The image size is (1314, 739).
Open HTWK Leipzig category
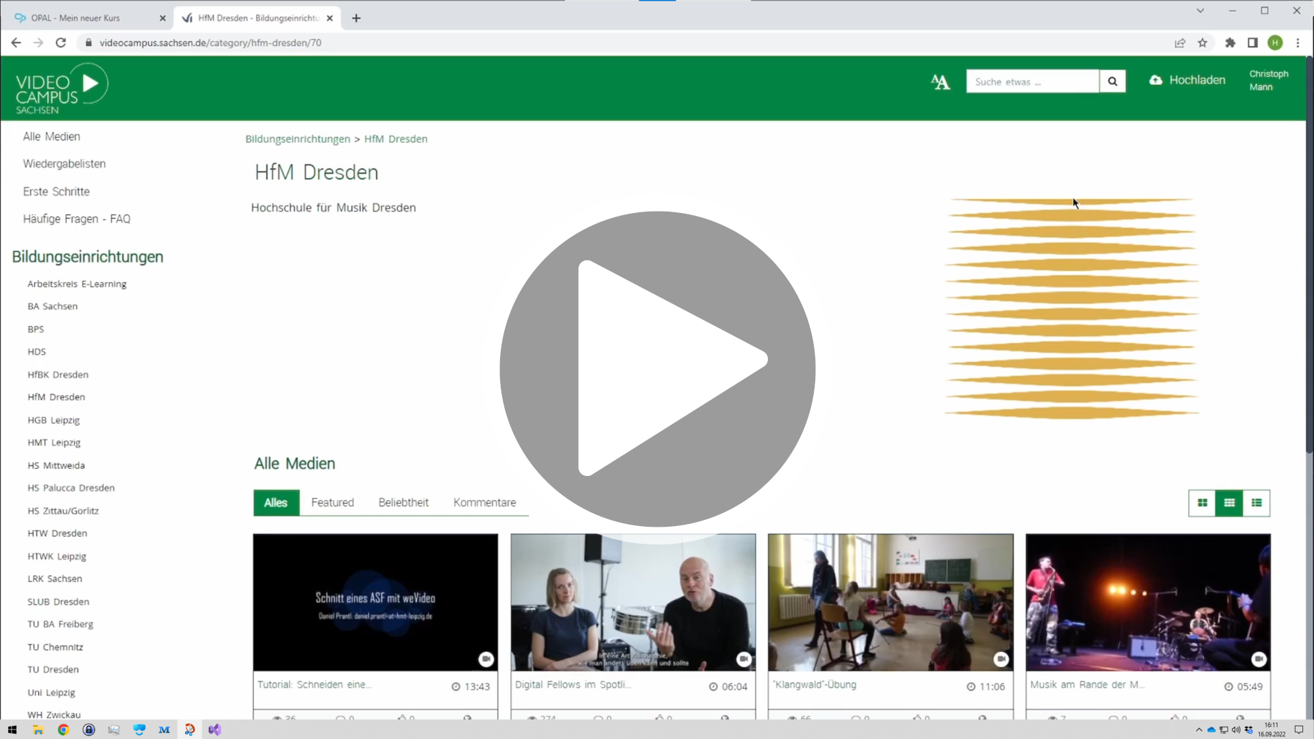[57, 556]
